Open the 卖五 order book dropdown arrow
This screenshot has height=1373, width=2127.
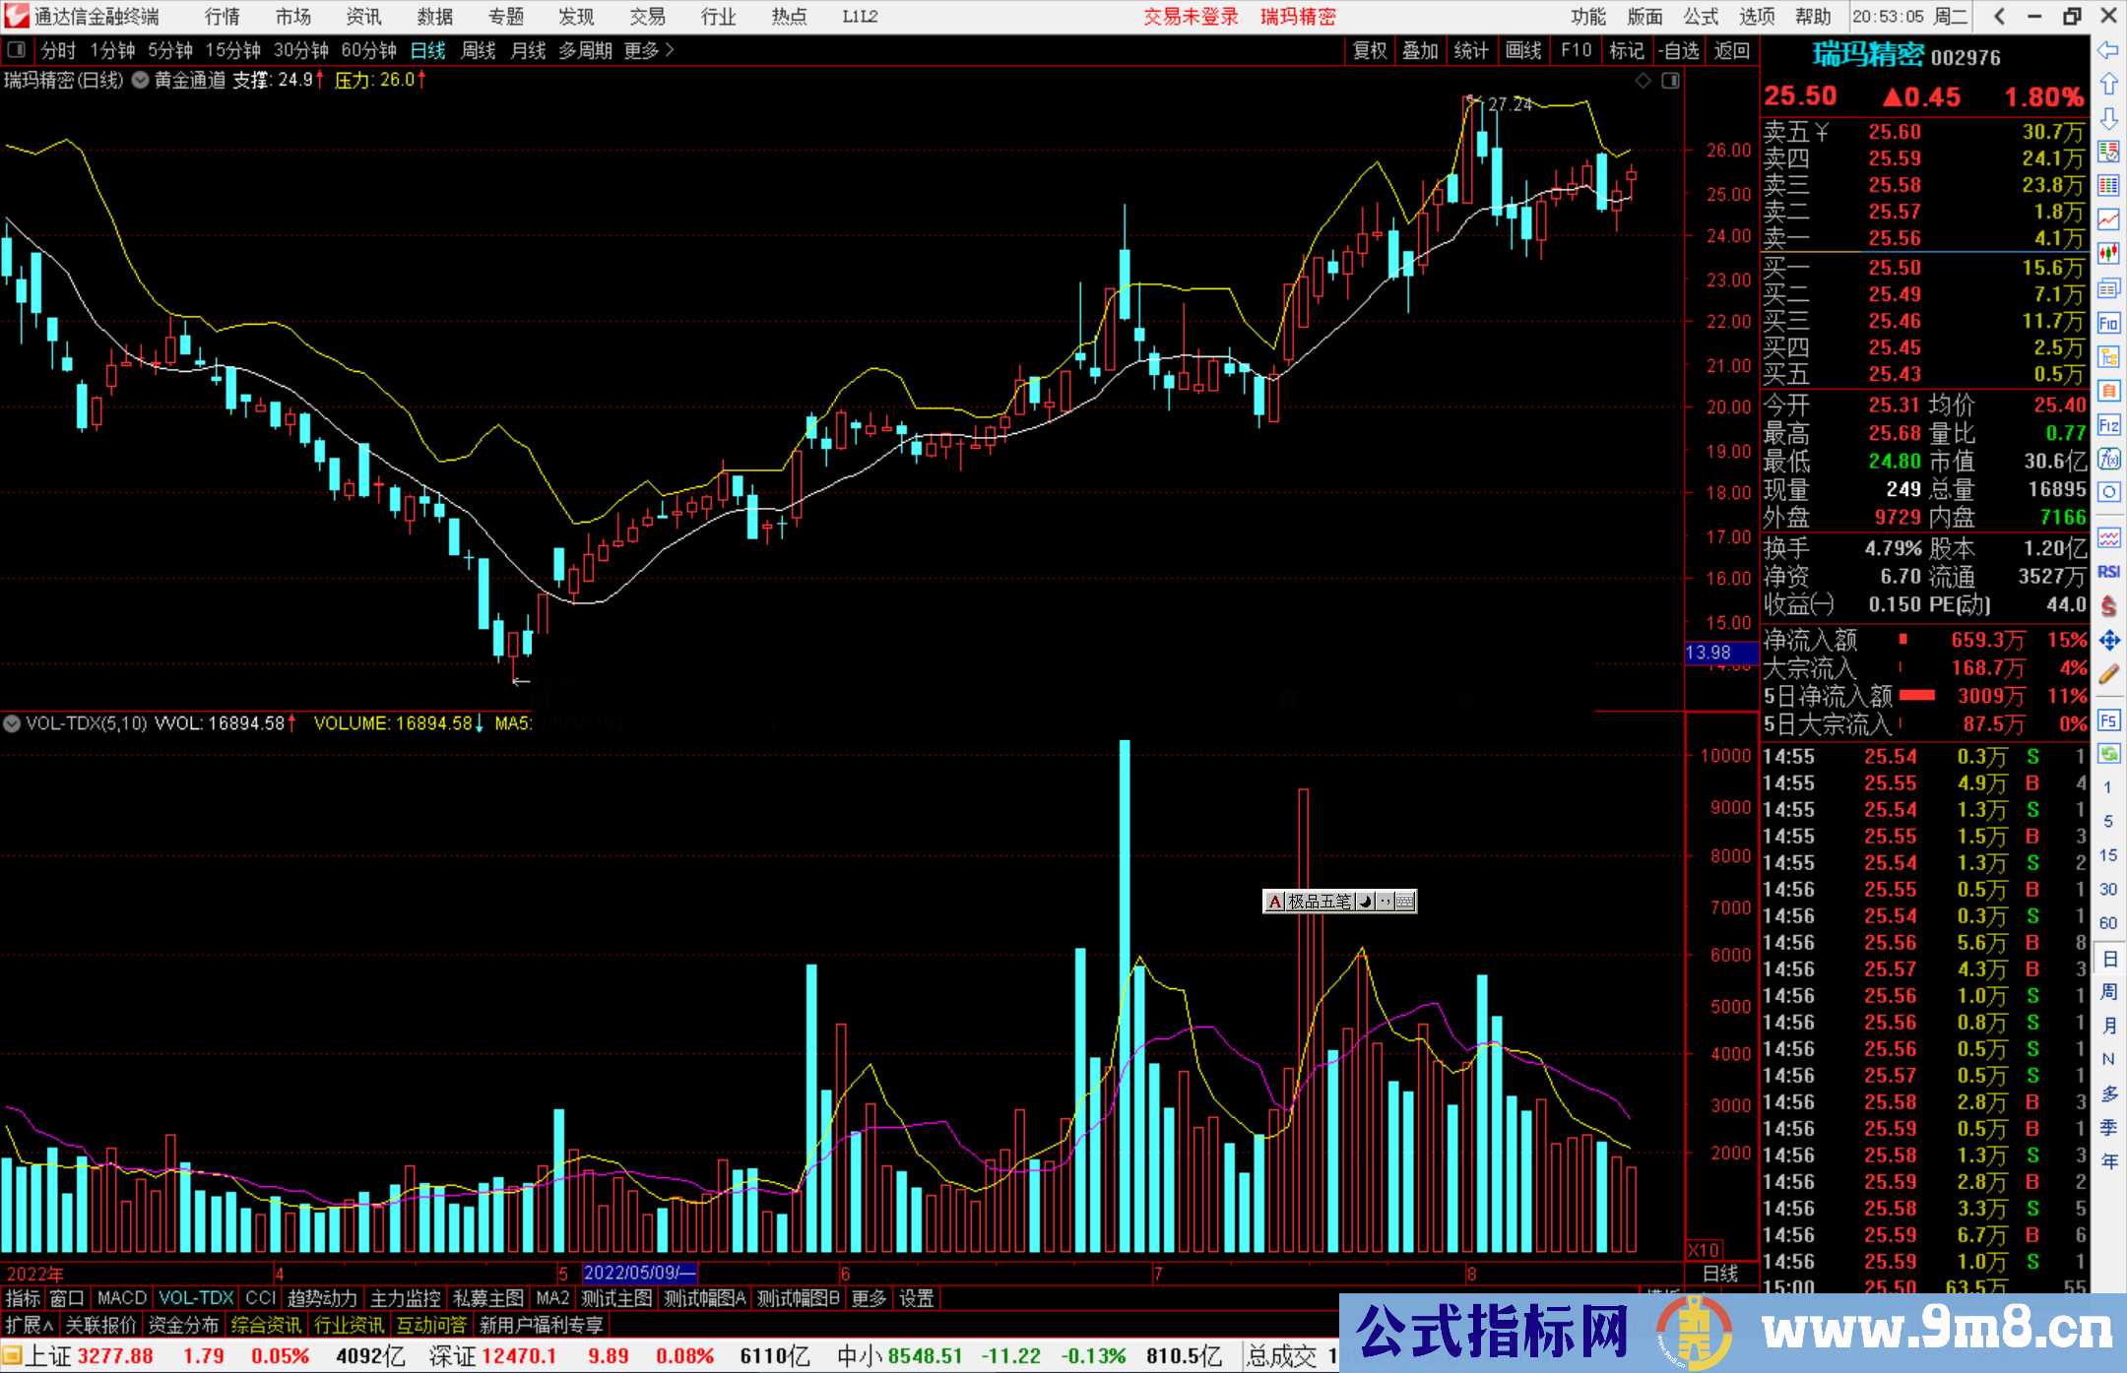click(x=1822, y=132)
